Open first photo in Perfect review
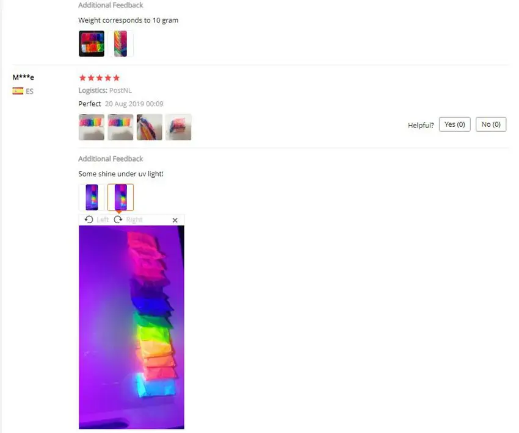This screenshot has width=519, height=433. pyautogui.click(x=92, y=127)
